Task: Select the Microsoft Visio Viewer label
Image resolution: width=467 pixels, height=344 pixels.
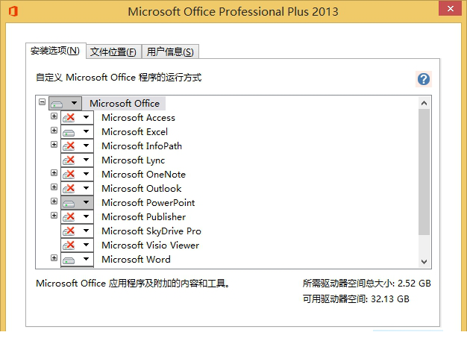Action: tap(150, 245)
